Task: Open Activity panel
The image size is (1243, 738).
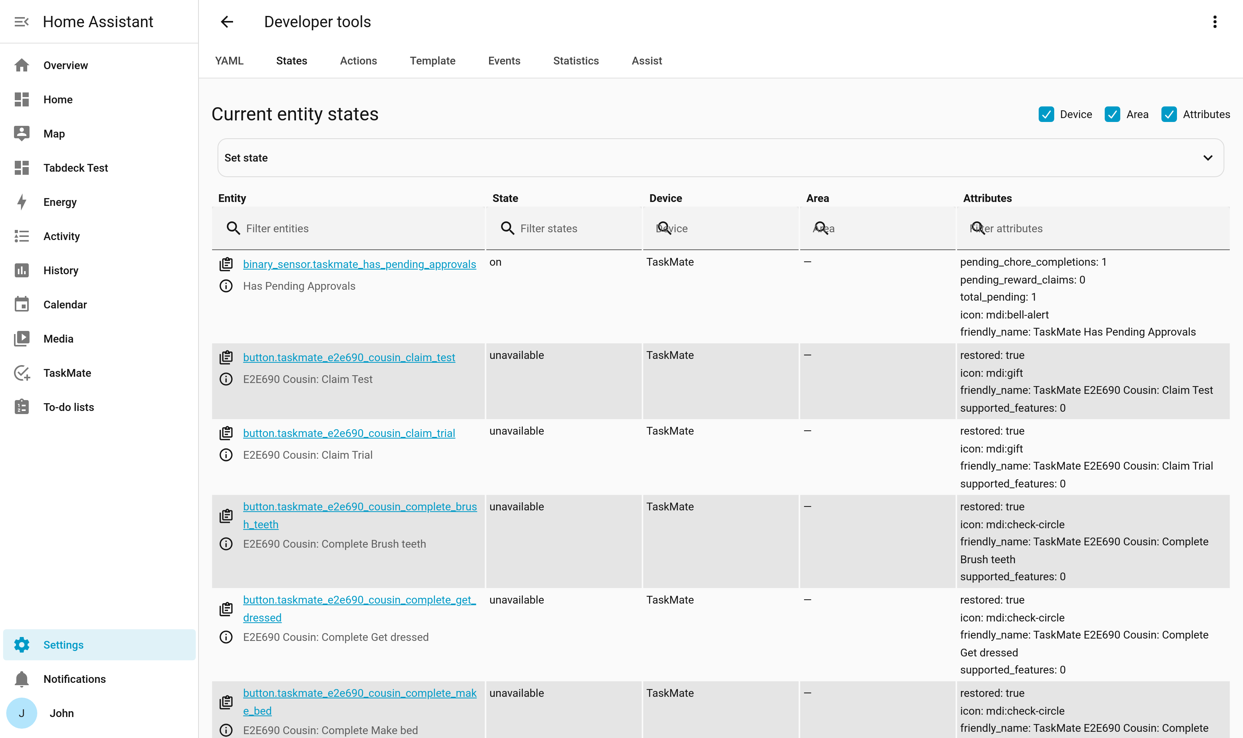Action: click(99, 236)
